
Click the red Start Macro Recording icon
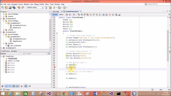[x=110, y=15]
